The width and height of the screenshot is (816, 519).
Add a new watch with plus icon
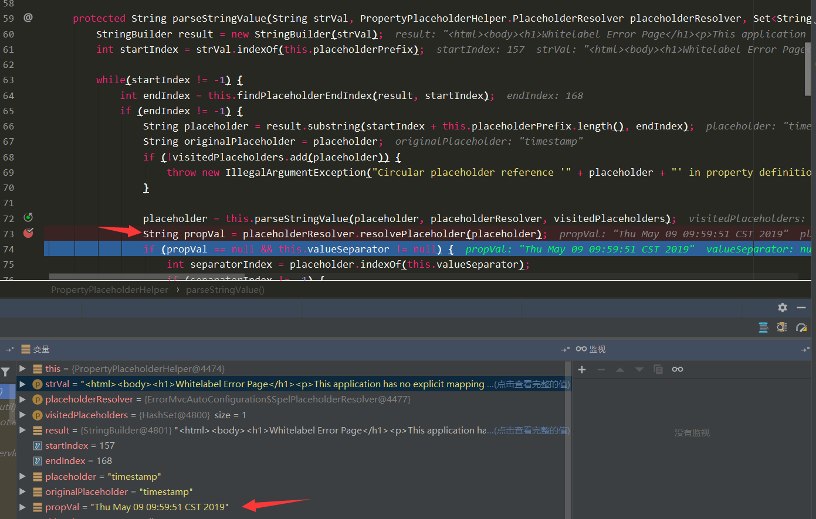[x=582, y=369]
